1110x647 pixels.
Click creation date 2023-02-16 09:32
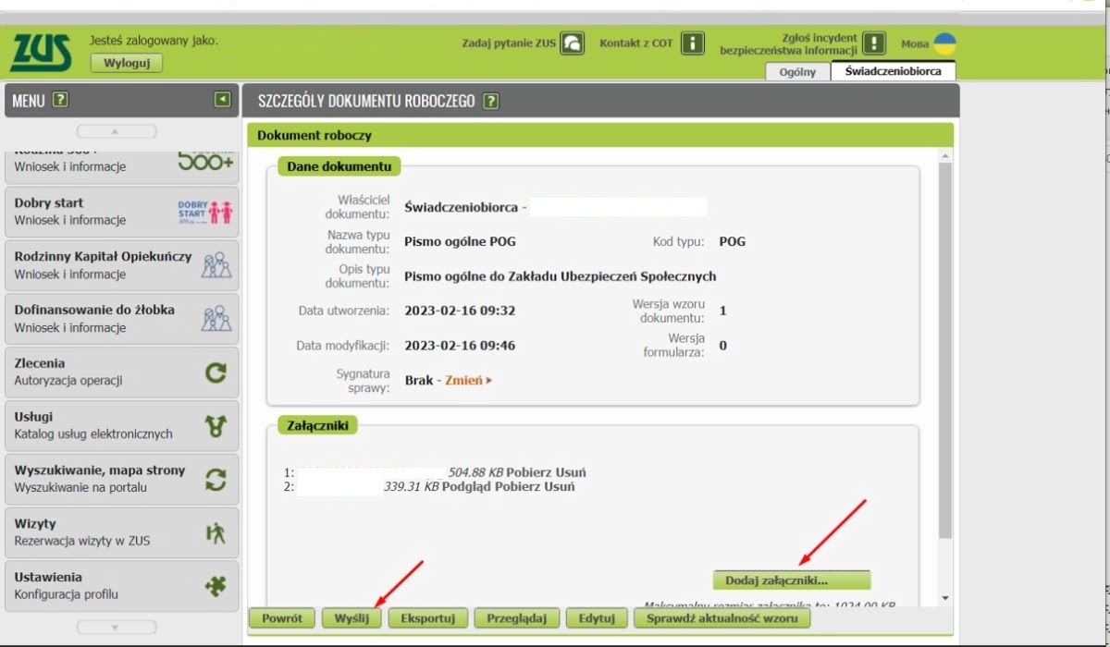pyautogui.click(x=460, y=311)
